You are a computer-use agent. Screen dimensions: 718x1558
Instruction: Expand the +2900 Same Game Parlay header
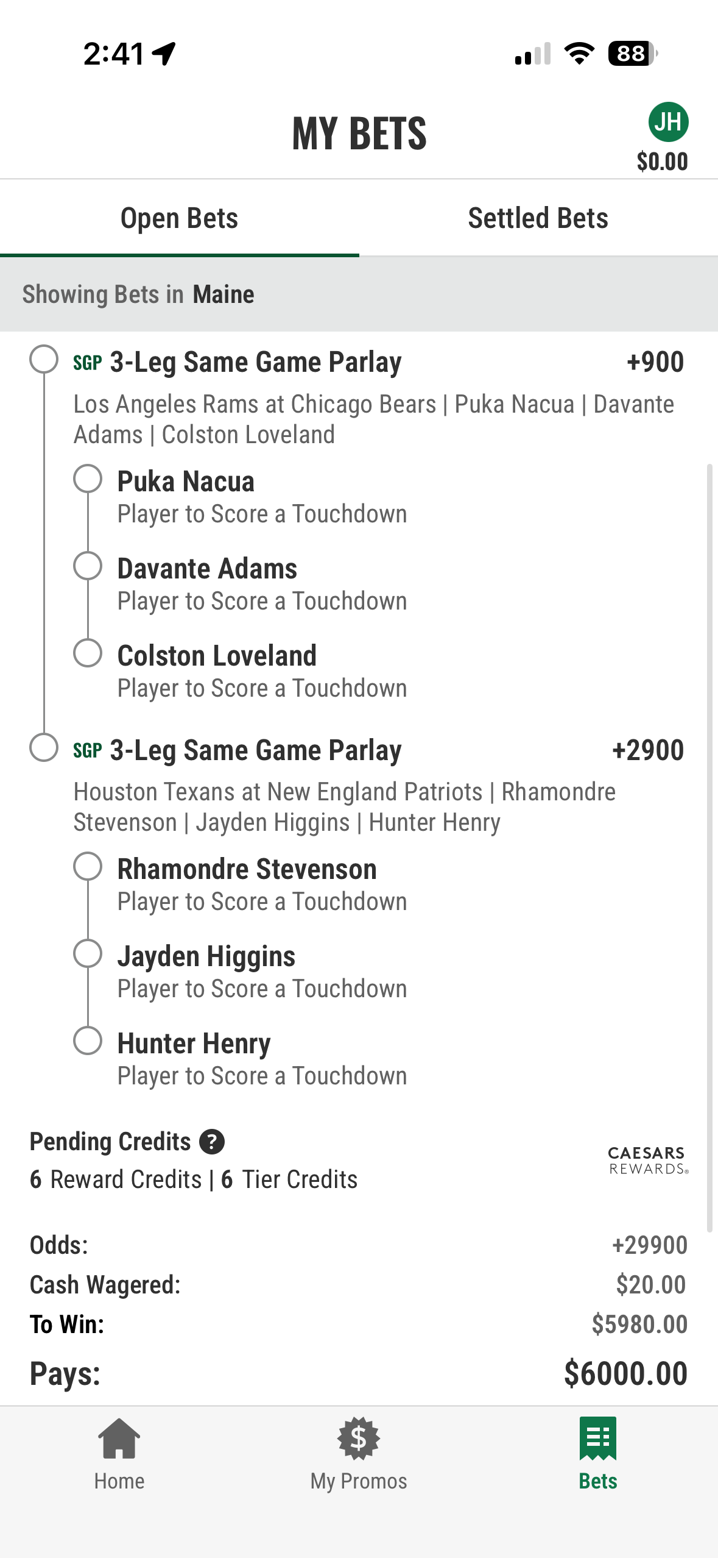pos(378,750)
